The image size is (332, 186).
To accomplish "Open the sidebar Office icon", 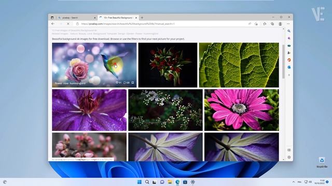I will tap(289, 60).
